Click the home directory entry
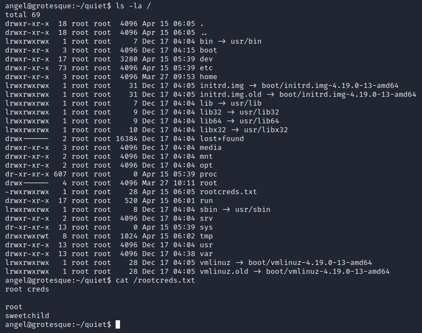Viewport: 422px width, 333px height. tap(208, 77)
